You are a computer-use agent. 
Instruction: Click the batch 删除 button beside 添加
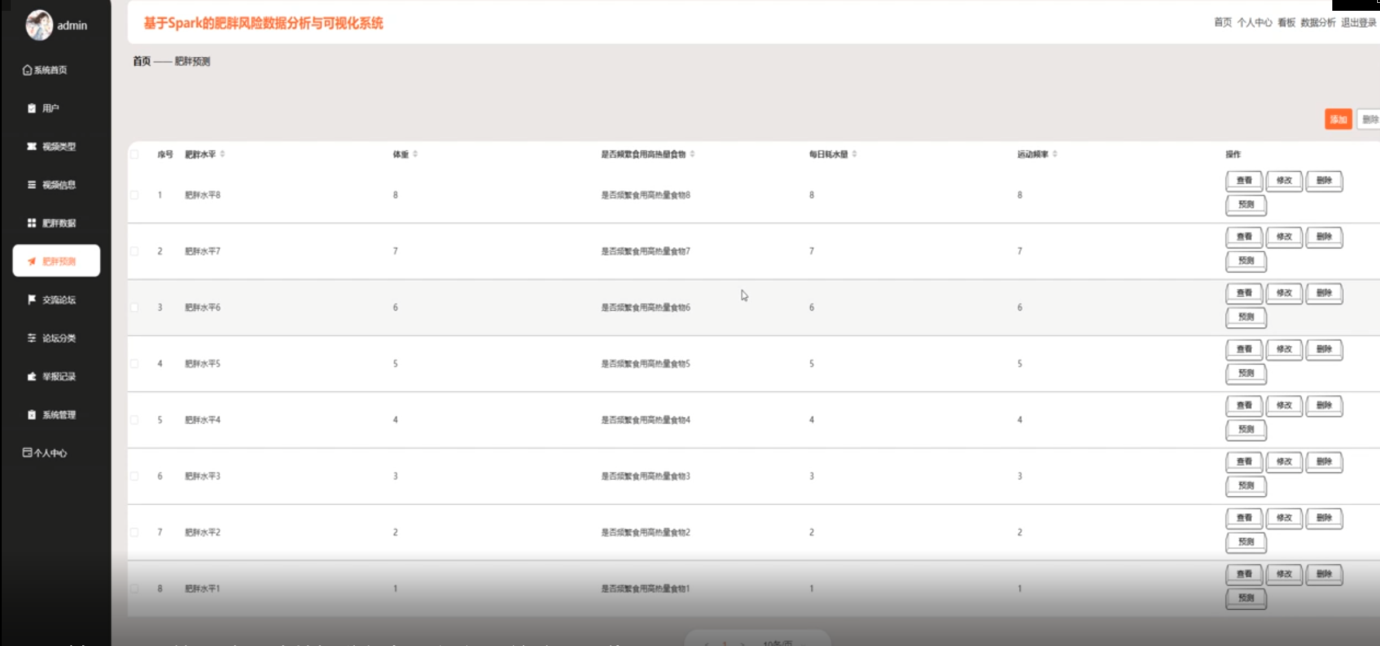pyautogui.click(x=1369, y=119)
